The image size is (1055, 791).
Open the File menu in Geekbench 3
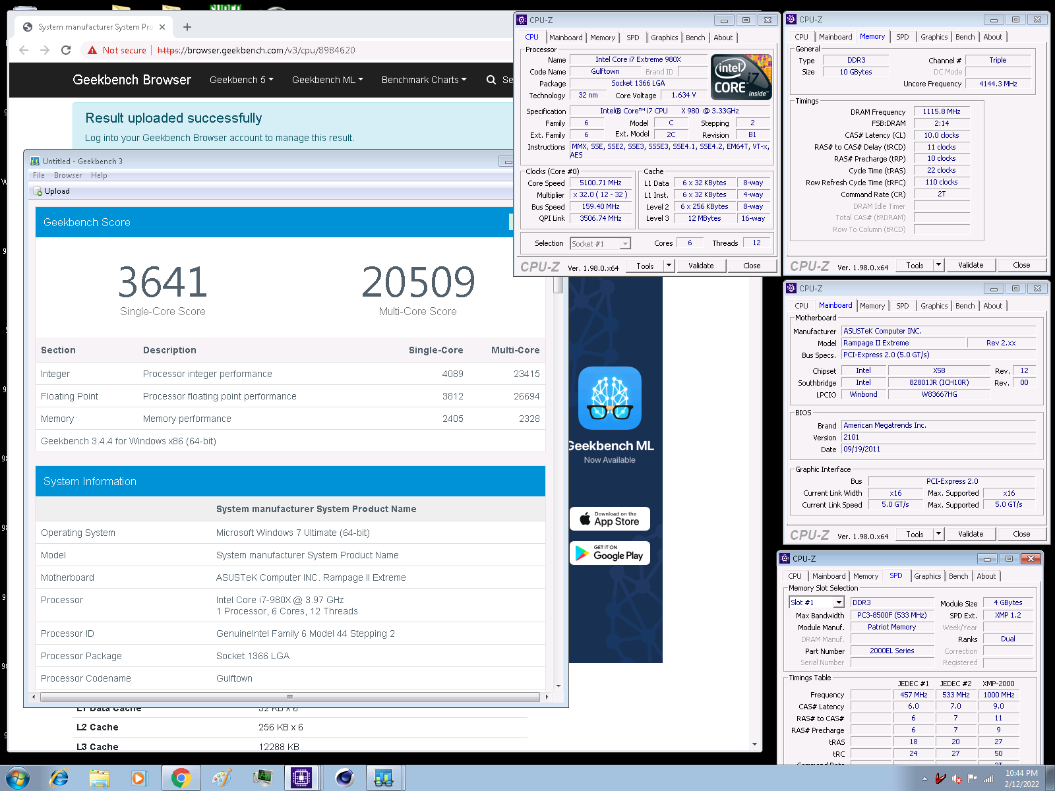39,175
